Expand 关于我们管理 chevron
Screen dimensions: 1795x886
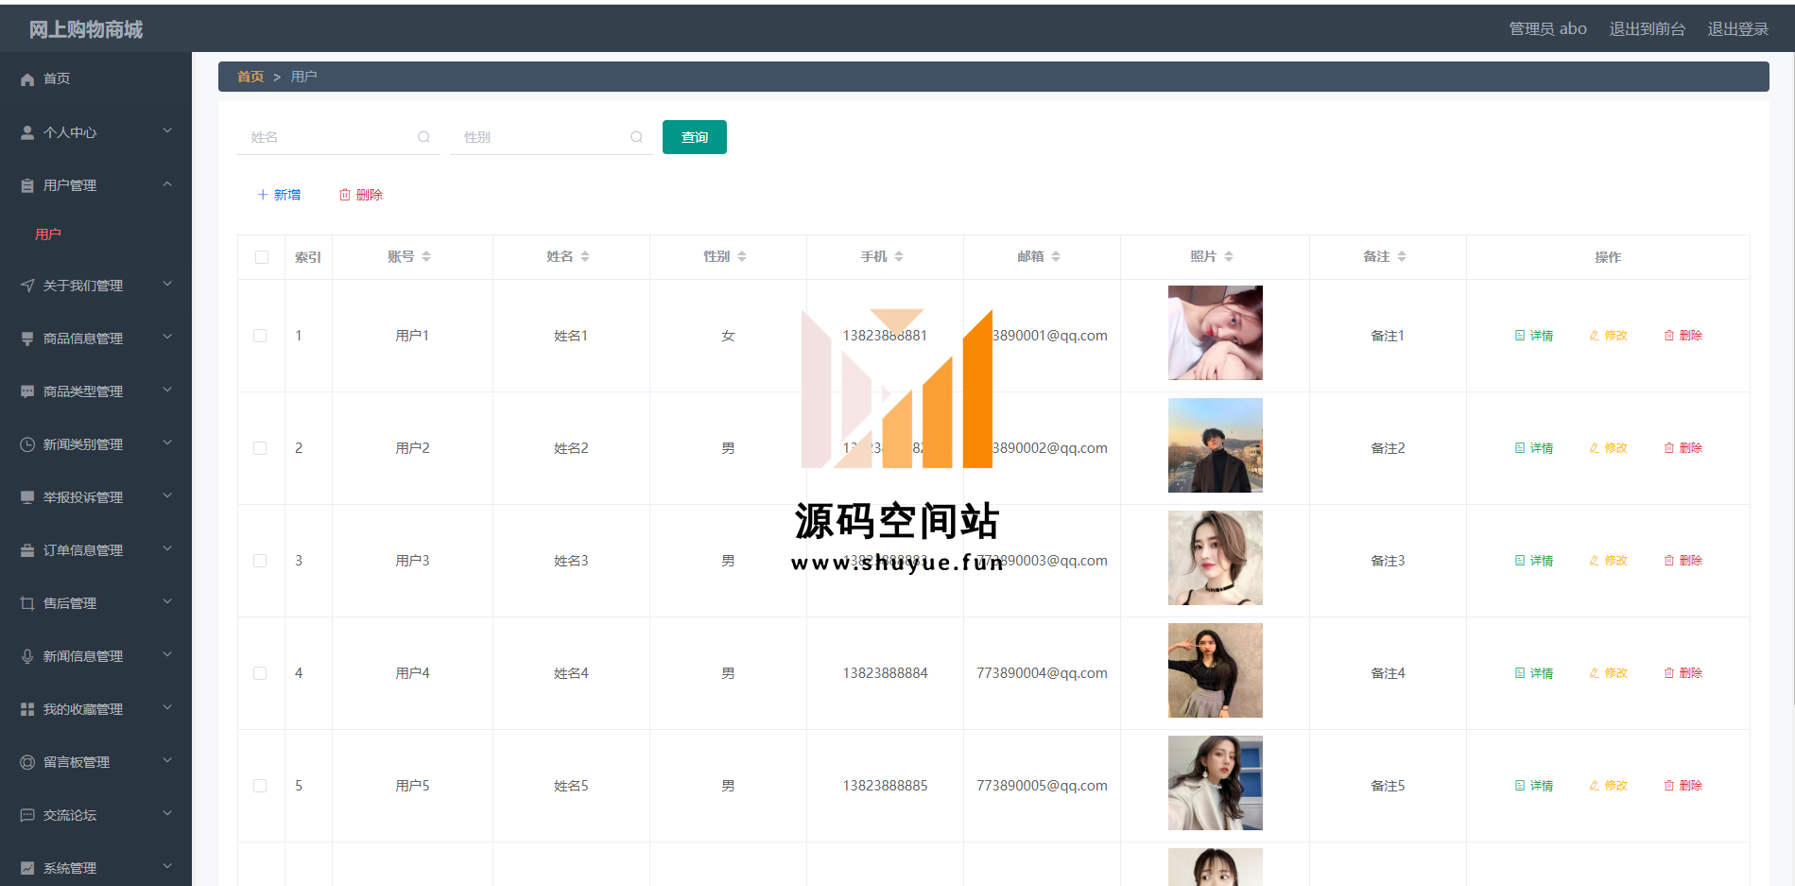click(x=167, y=284)
